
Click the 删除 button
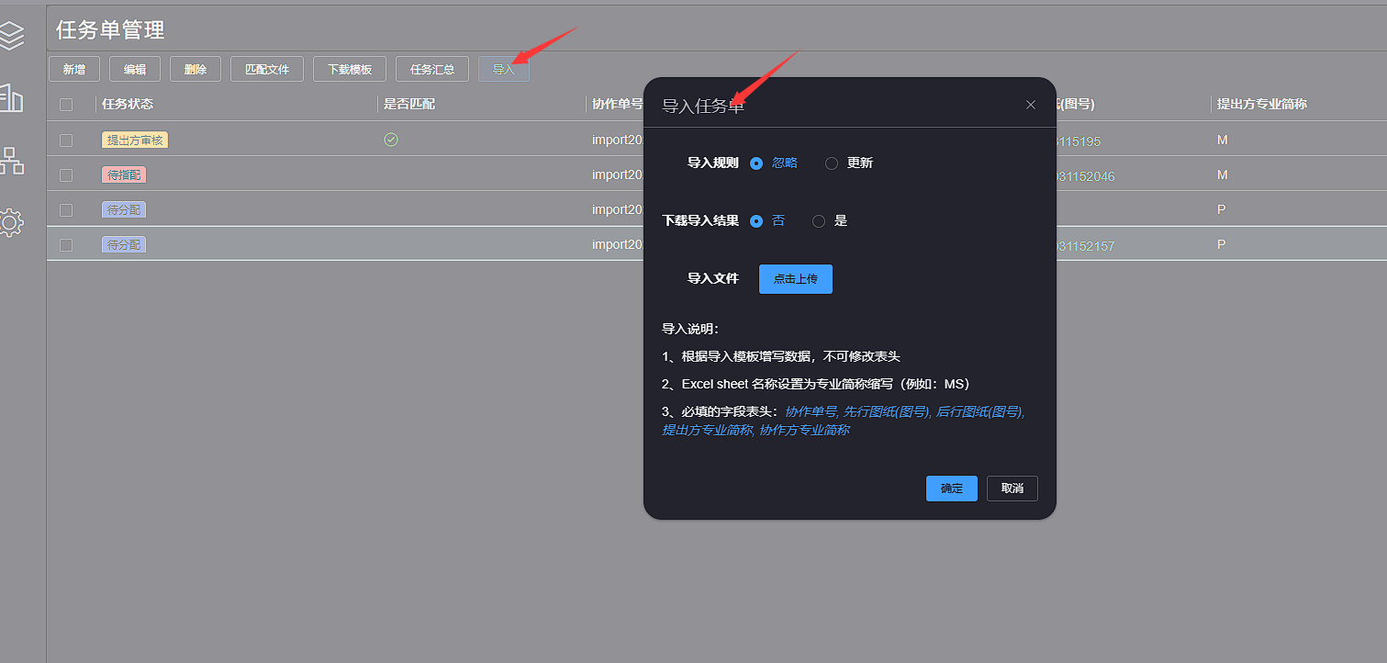196,69
